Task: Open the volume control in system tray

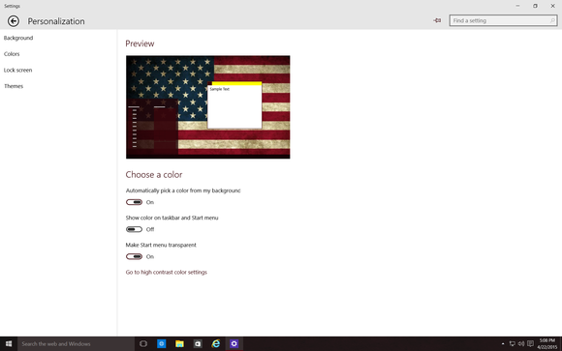Action: coord(521,344)
